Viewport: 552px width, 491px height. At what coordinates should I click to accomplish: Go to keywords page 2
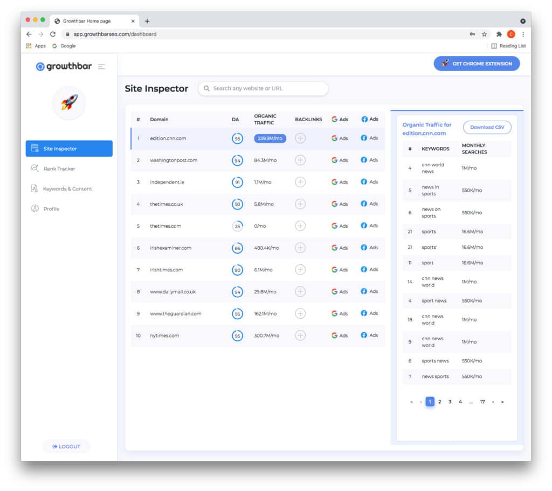440,402
